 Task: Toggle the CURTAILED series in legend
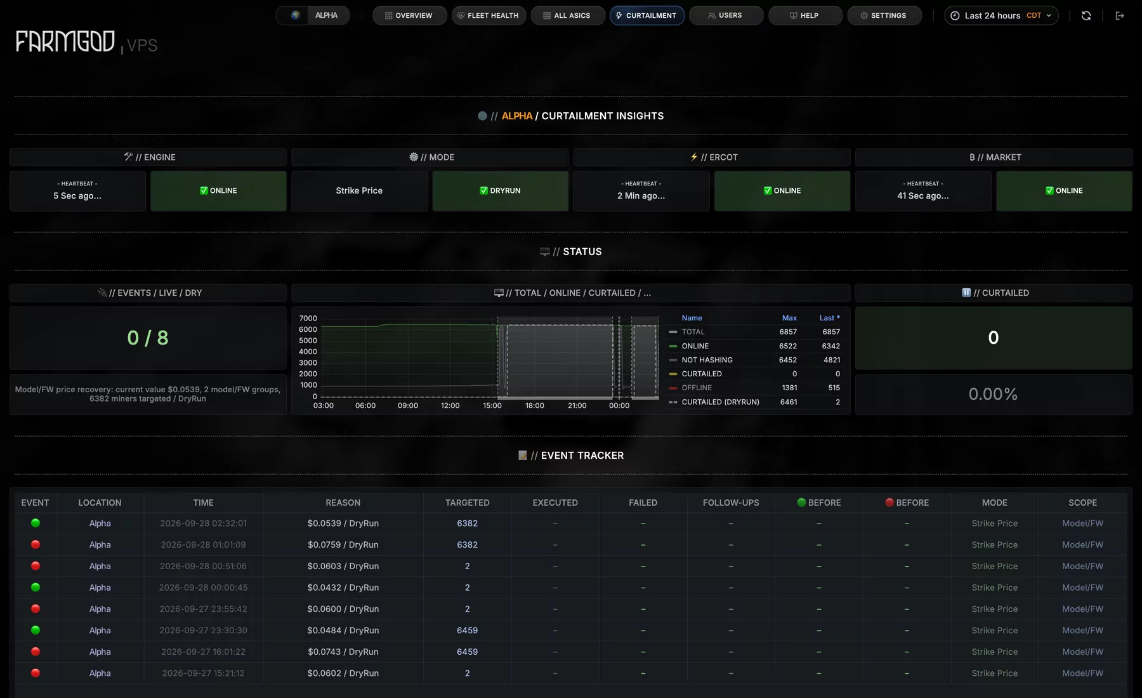click(x=702, y=374)
